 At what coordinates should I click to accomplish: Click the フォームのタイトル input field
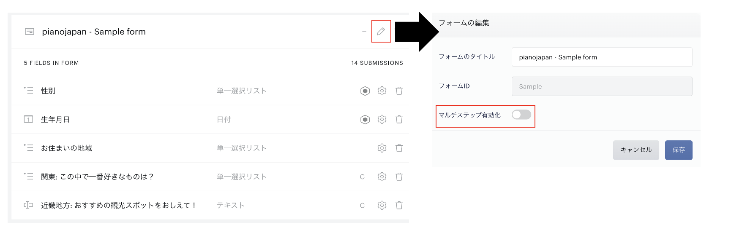pos(602,57)
